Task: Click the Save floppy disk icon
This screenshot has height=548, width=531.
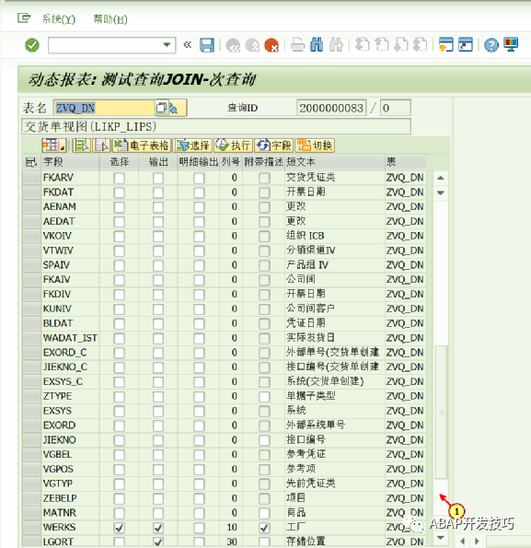Action: point(207,45)
